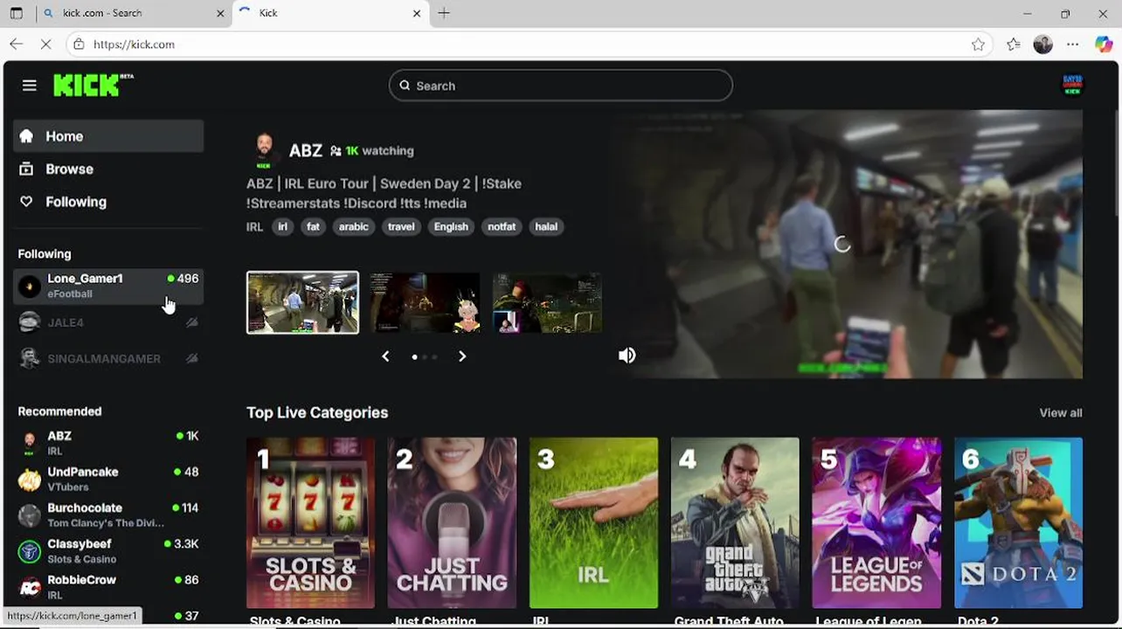Image resolution: width=1122 pixels, height=629 pixels.
Task: Select the first carousel dot
Action: (414, 356)
